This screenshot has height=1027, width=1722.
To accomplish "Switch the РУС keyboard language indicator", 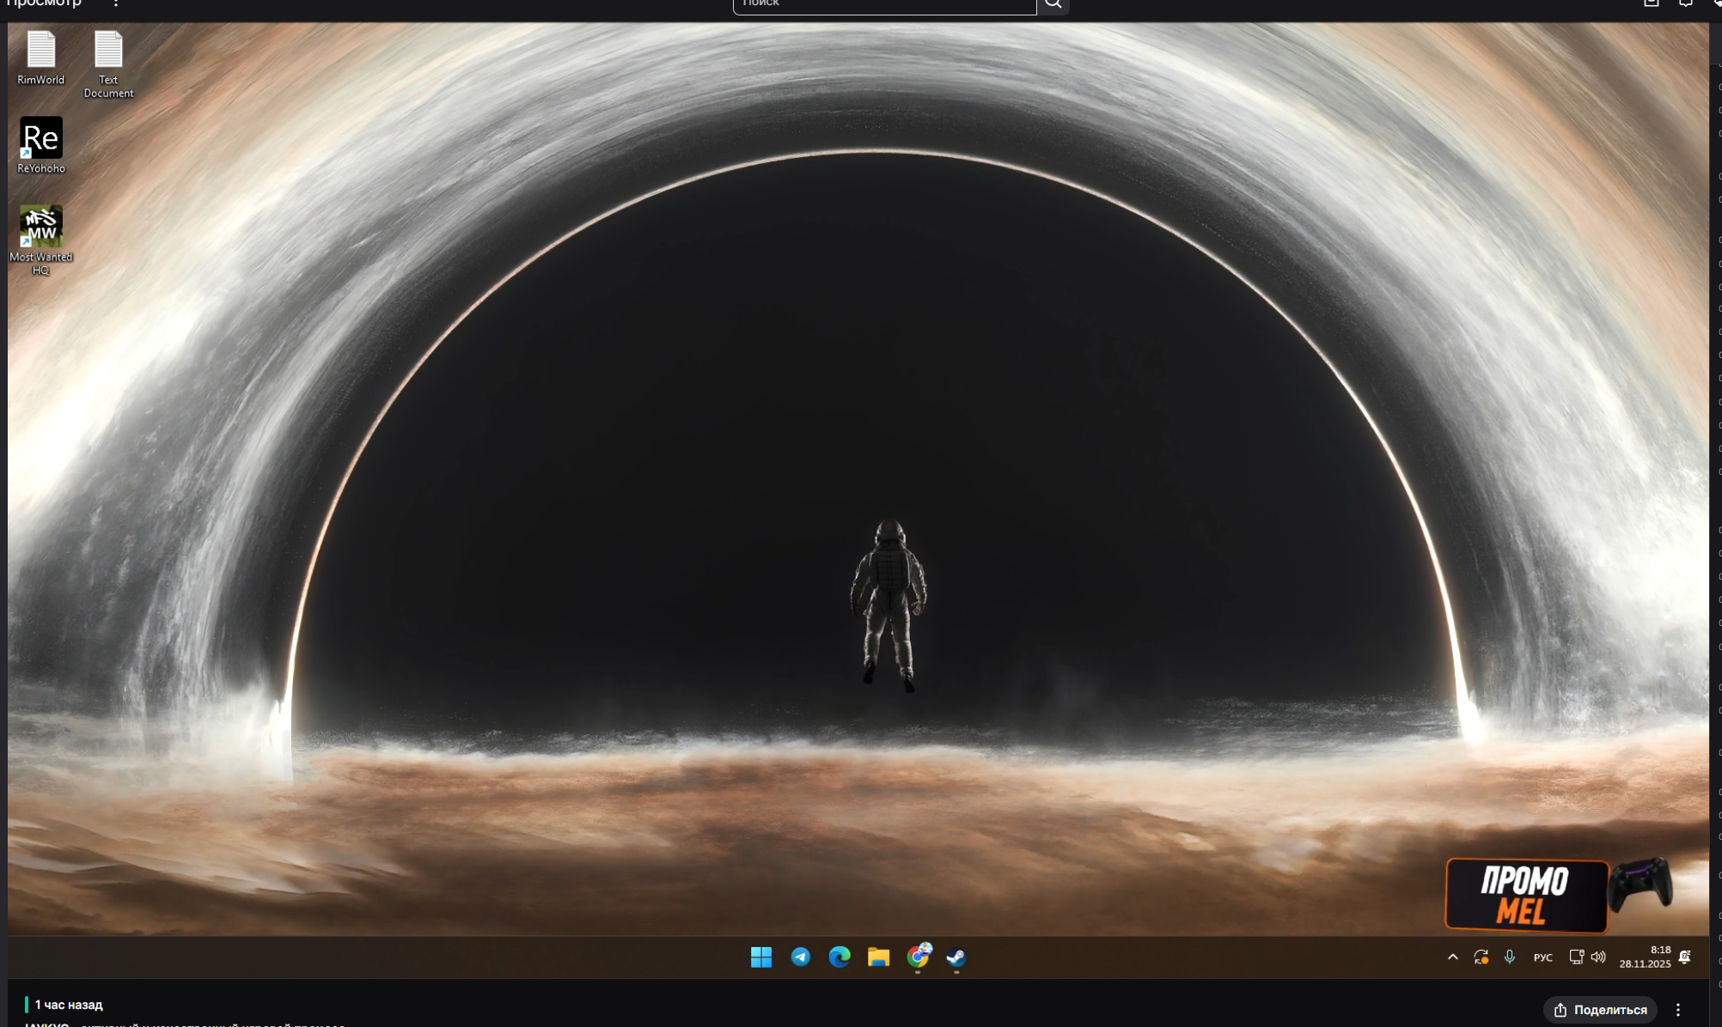I will coord(1542,957).
